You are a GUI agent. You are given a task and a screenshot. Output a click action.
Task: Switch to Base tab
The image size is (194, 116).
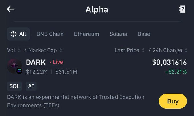point(144,34)
